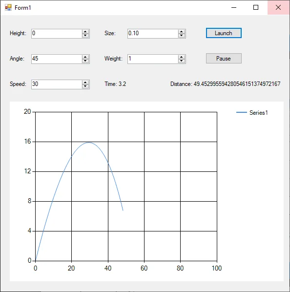
Task: Click the 'Speed:' label
Action: [18, 84]
